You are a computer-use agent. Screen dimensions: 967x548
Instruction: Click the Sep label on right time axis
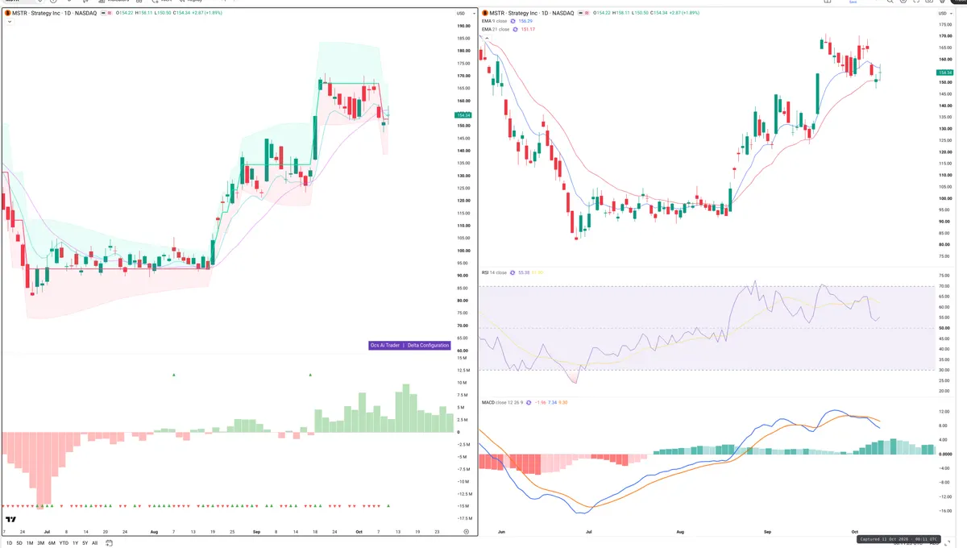[x=767, y=533]
